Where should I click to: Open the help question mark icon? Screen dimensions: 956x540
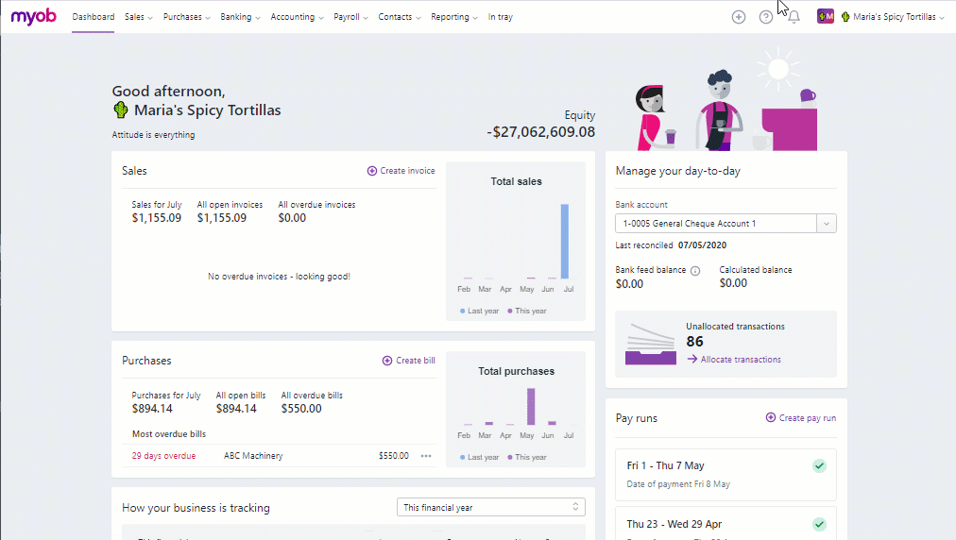(x=766, y=17)
